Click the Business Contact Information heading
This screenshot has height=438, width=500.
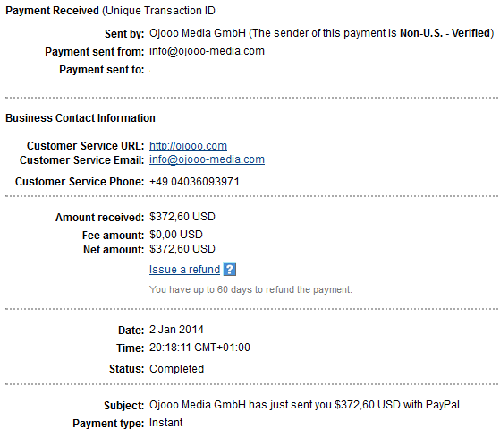[81, 118]
